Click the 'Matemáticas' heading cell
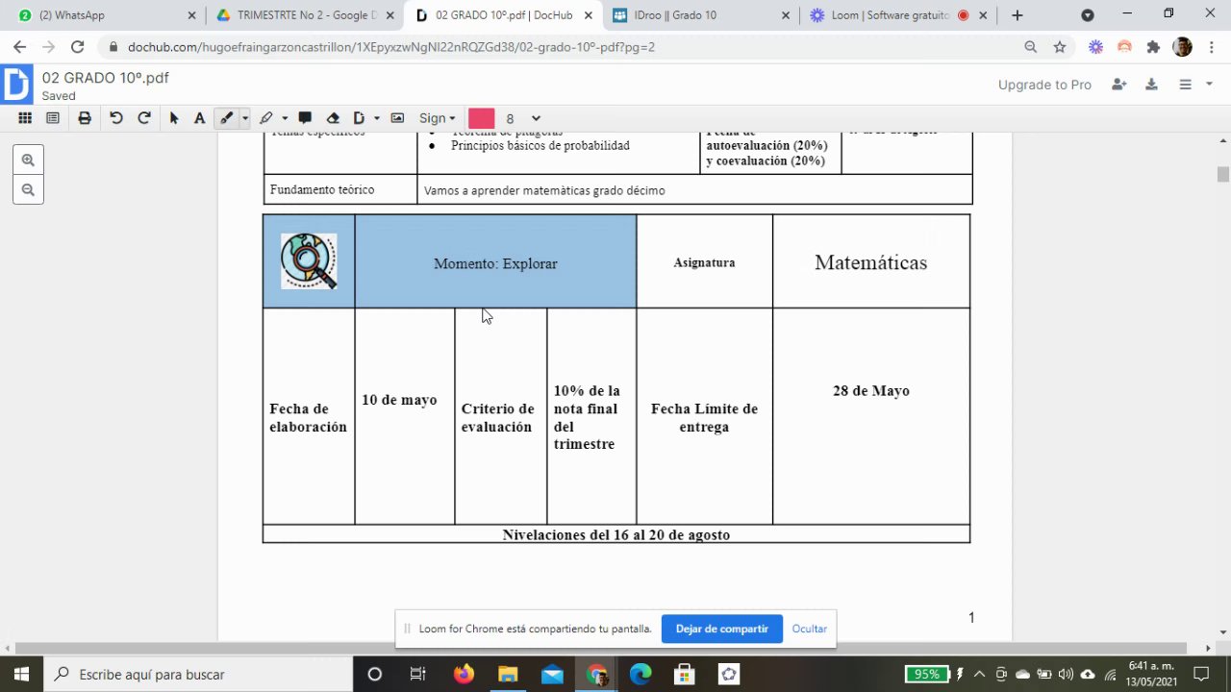Viewport: 1231px width, 692px height. tap(871, 261)
